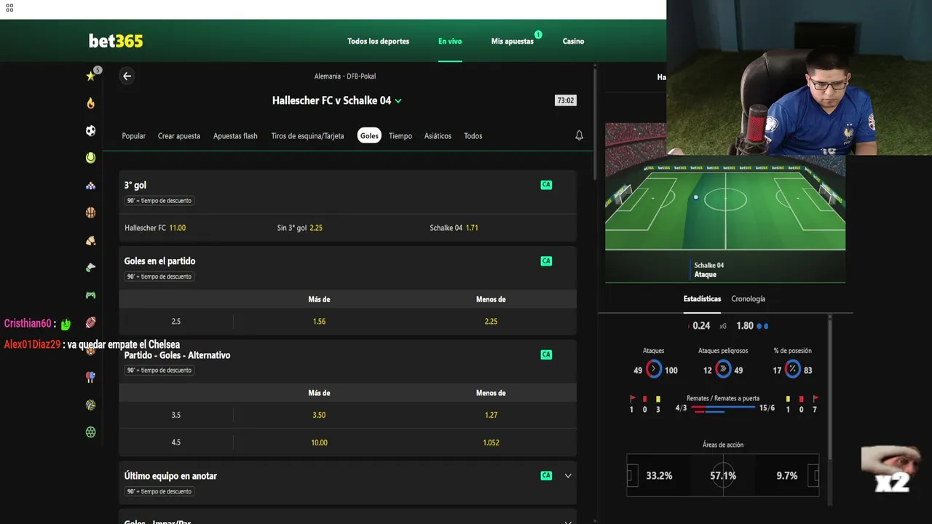Click Hallescher's yellow card icon above 3
This screenshot has width=932, height=524.
658,399
